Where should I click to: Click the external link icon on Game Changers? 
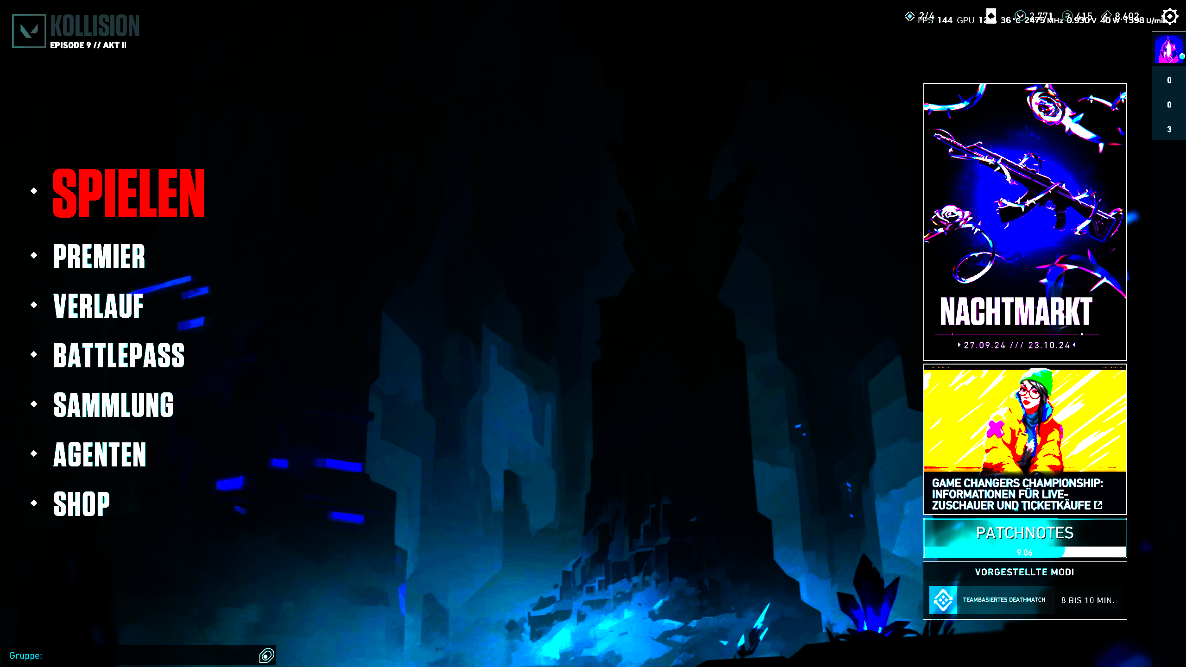1098,505
